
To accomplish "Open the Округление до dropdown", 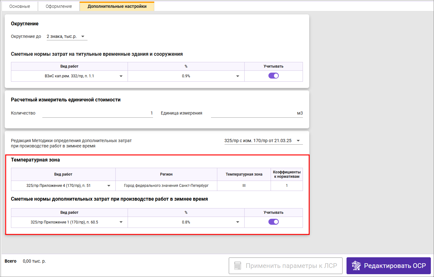I will 83,37.
